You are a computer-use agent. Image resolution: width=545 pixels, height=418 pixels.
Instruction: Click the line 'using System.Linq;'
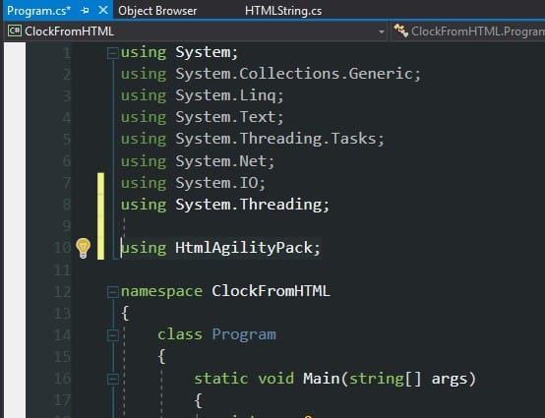point(203,95)
